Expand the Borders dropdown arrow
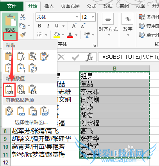 click(46, 35)
